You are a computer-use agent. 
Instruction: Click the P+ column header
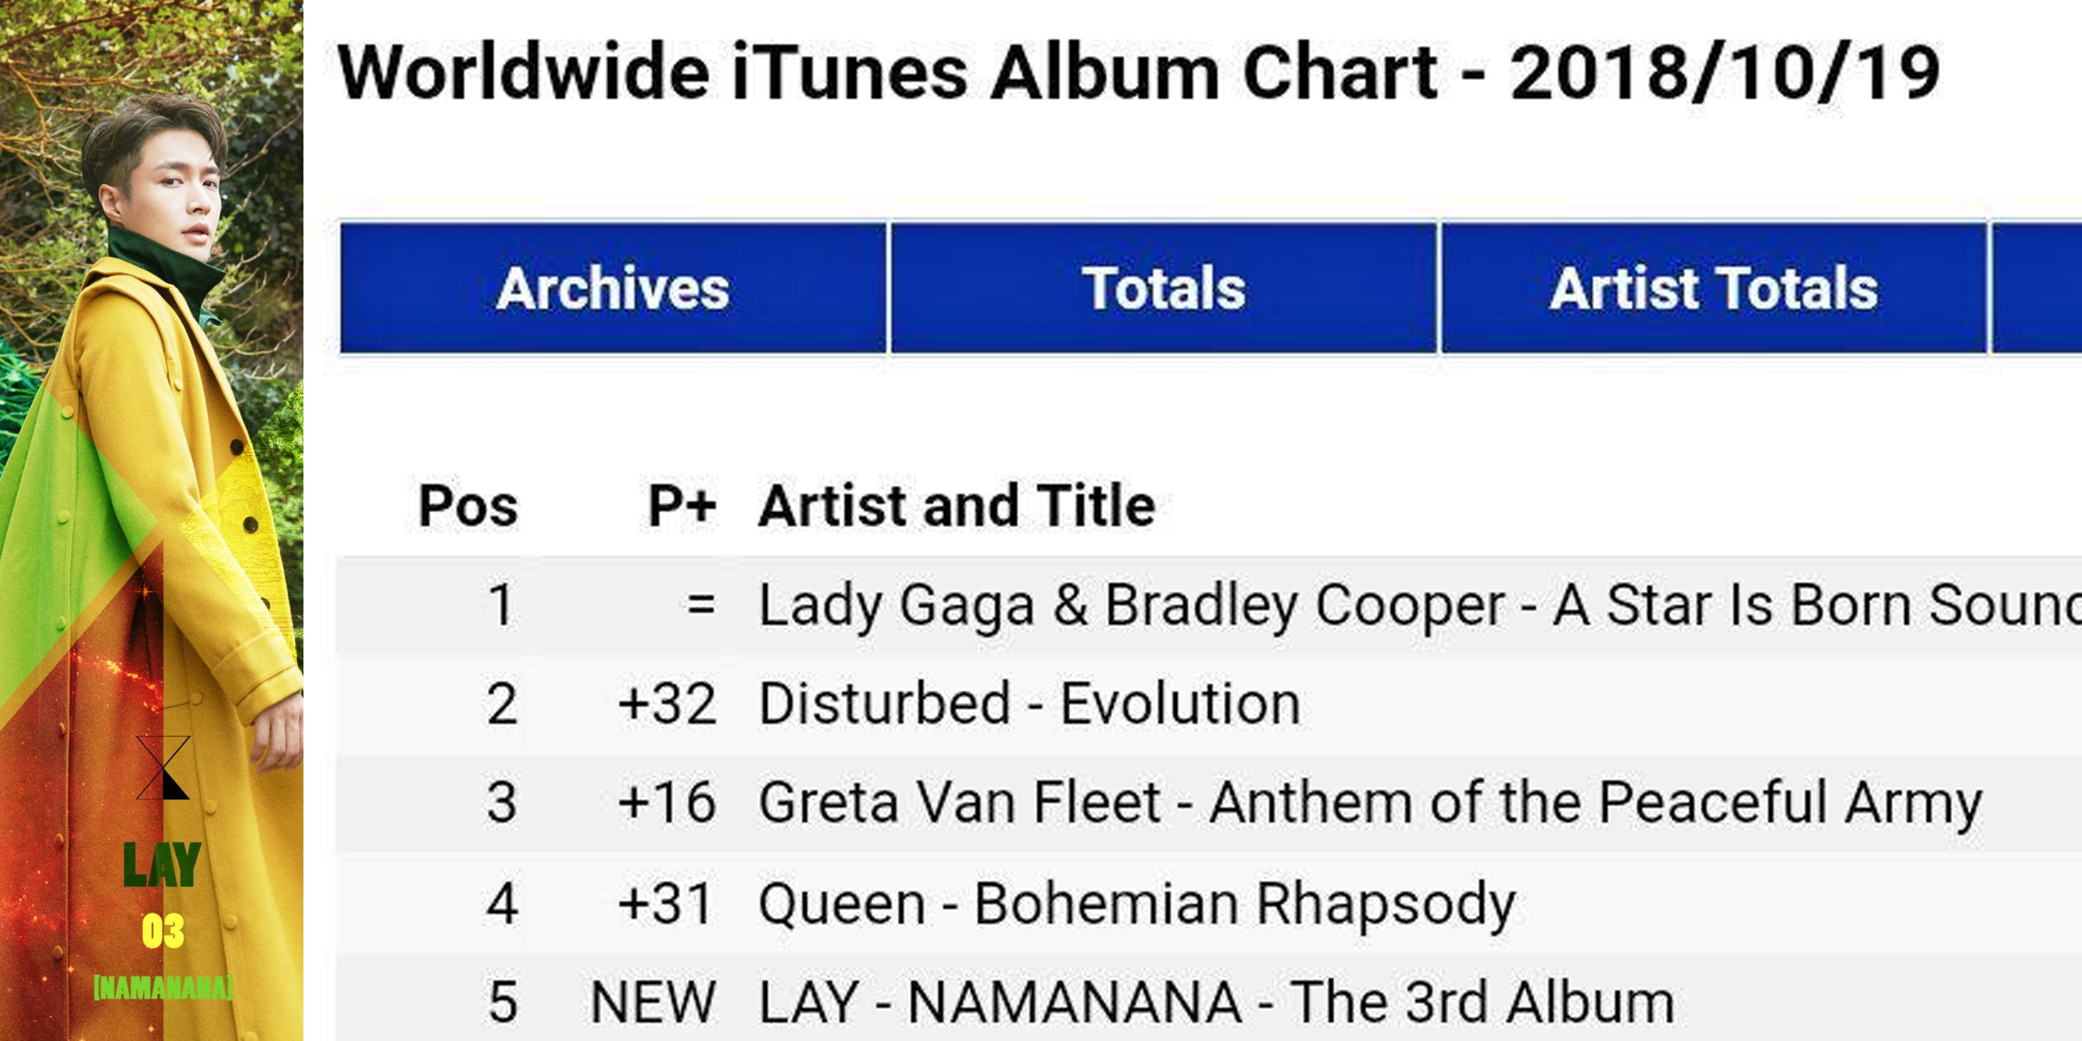coord(682,507)
